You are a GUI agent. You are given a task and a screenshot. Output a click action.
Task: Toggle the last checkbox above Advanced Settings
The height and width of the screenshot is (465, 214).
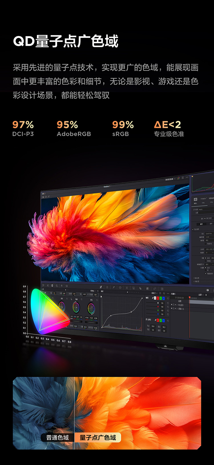tap(205, 274)
